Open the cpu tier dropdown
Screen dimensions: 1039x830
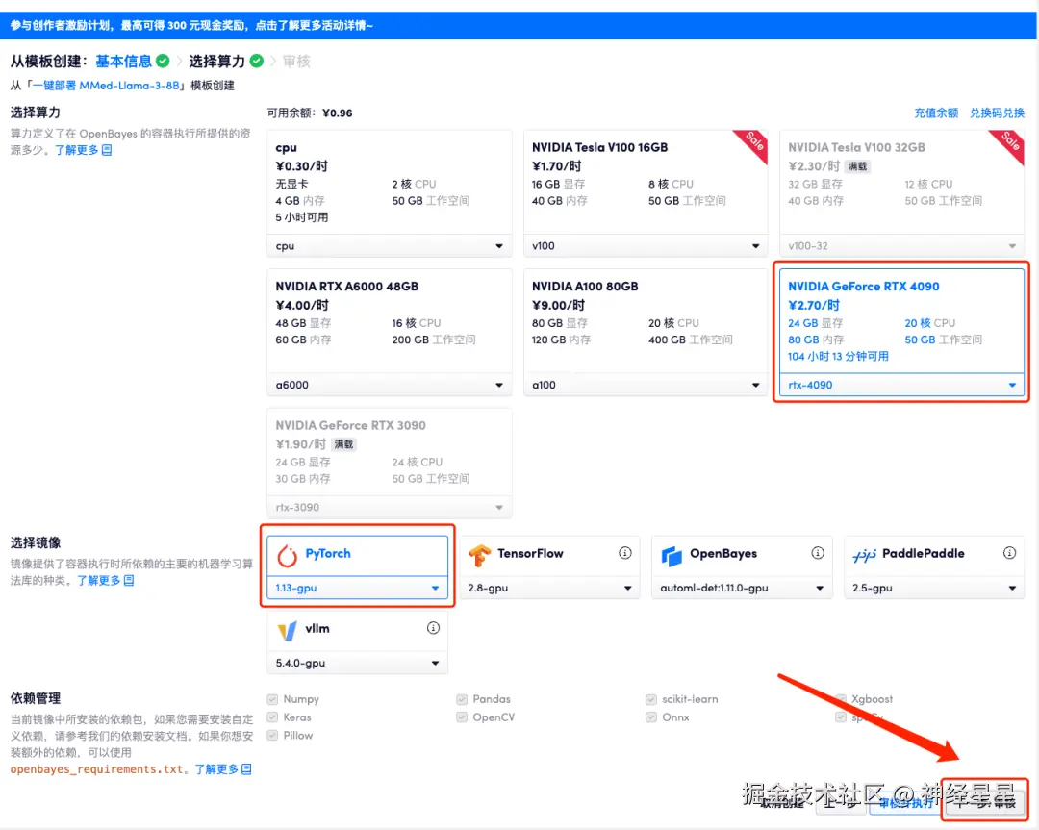click(x=389, y=246)
